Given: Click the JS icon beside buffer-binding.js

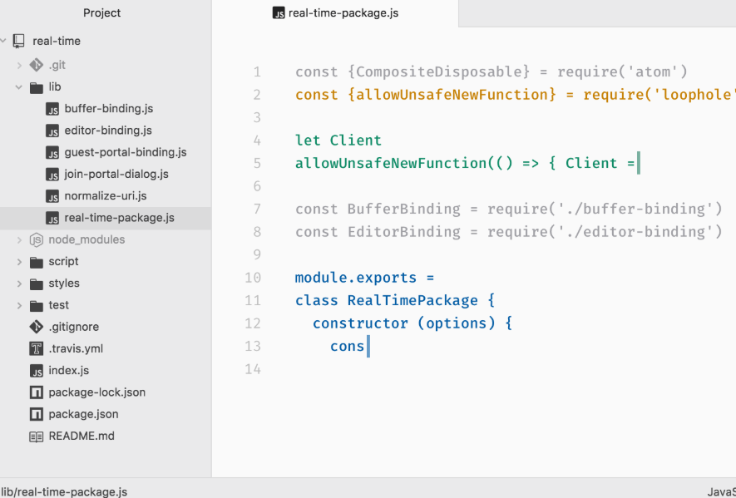Looking at the screenshot, I should pyautogui.click(x=52, y=109).
